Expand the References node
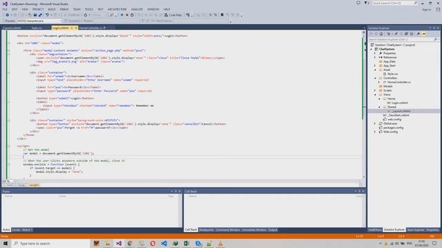 [x=375, y=57]
